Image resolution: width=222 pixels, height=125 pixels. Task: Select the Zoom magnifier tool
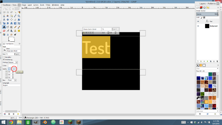point(19,16)
